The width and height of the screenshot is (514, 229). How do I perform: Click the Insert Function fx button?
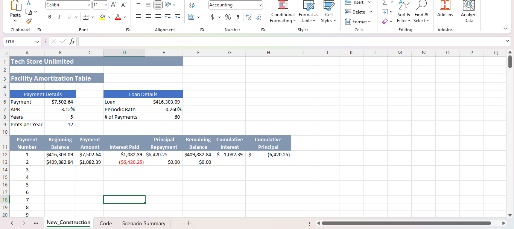(x=72, y=41)
